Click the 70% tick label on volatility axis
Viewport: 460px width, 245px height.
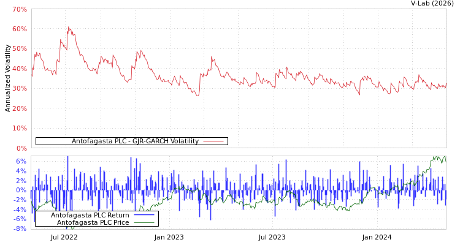tap(20, 10)
